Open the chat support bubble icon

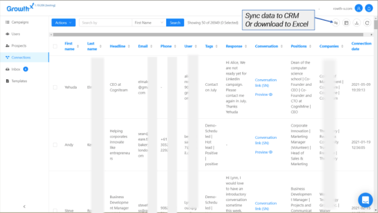[365, 200]
